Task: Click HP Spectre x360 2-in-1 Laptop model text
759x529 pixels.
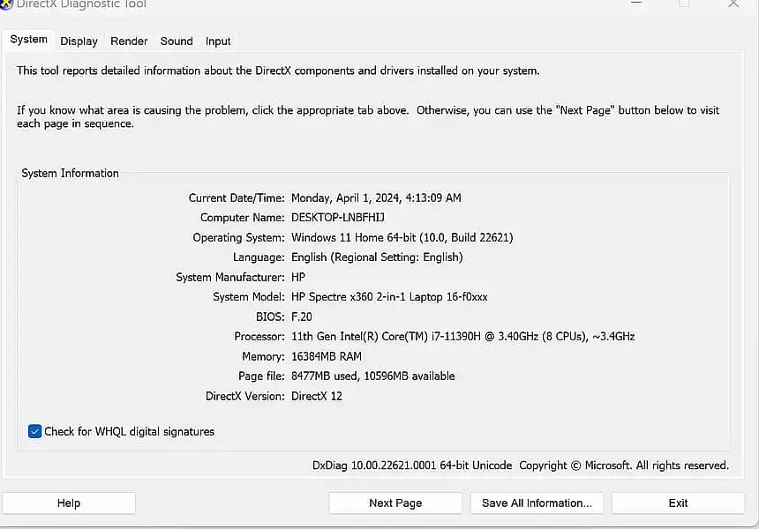Action: coord(389,297)
